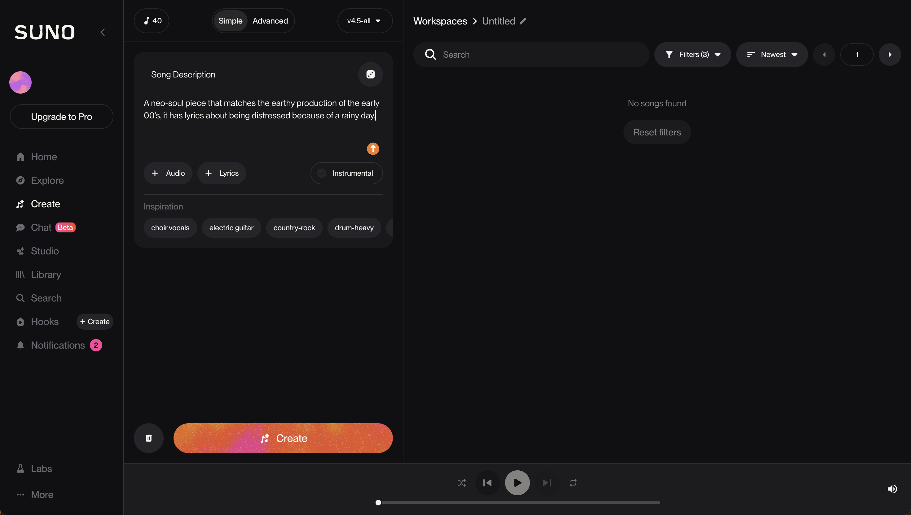Click the playback progress slider

pyautogui.click(x=518, y=502)
